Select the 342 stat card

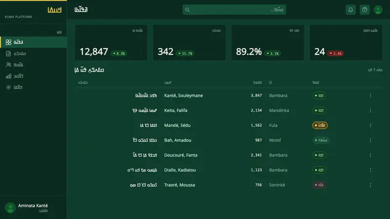tap(189, 42)
